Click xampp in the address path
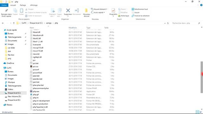This screenshot has height=114, width=203. click(49, 23)
